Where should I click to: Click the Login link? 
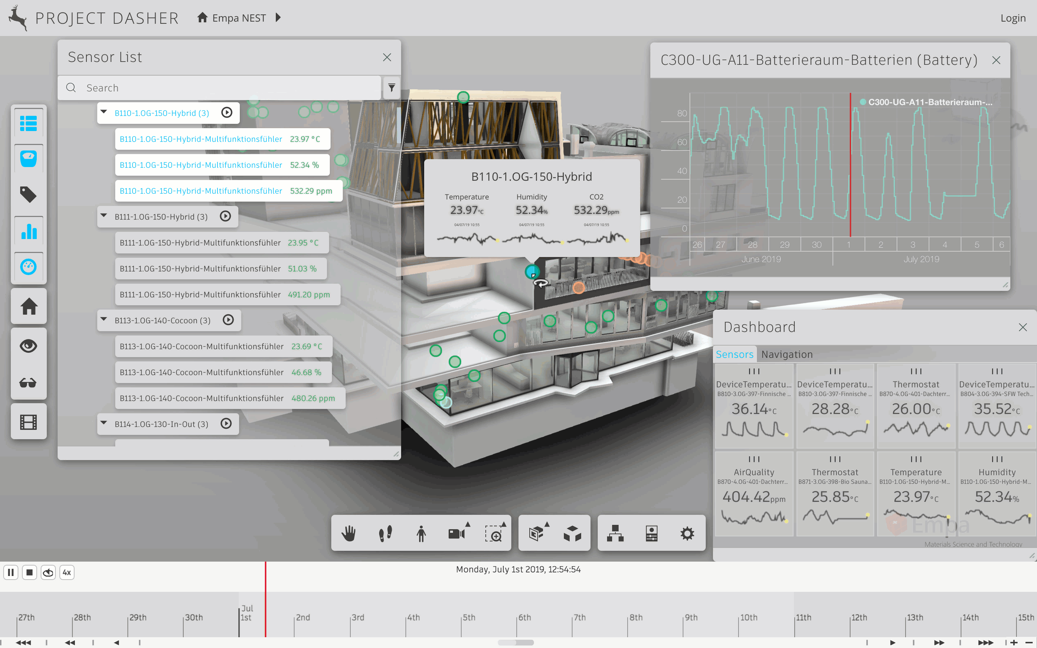(x=1013, y=18)
